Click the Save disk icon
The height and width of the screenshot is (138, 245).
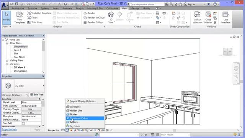tap(16, 4)
